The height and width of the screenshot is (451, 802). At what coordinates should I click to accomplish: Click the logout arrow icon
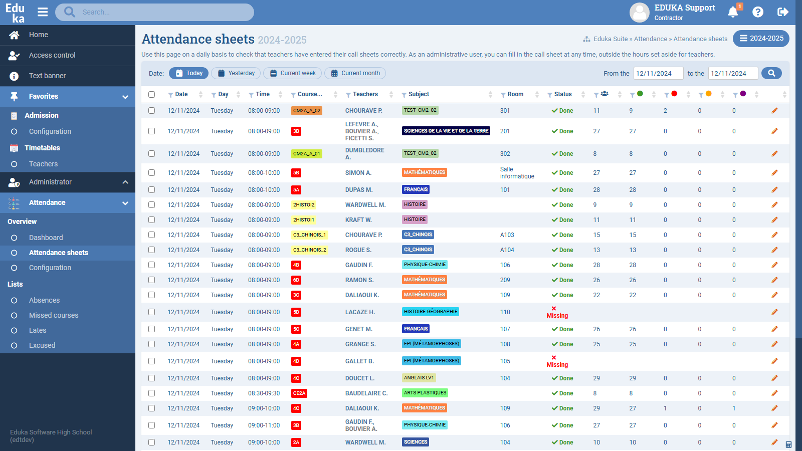tap(782, 12)
